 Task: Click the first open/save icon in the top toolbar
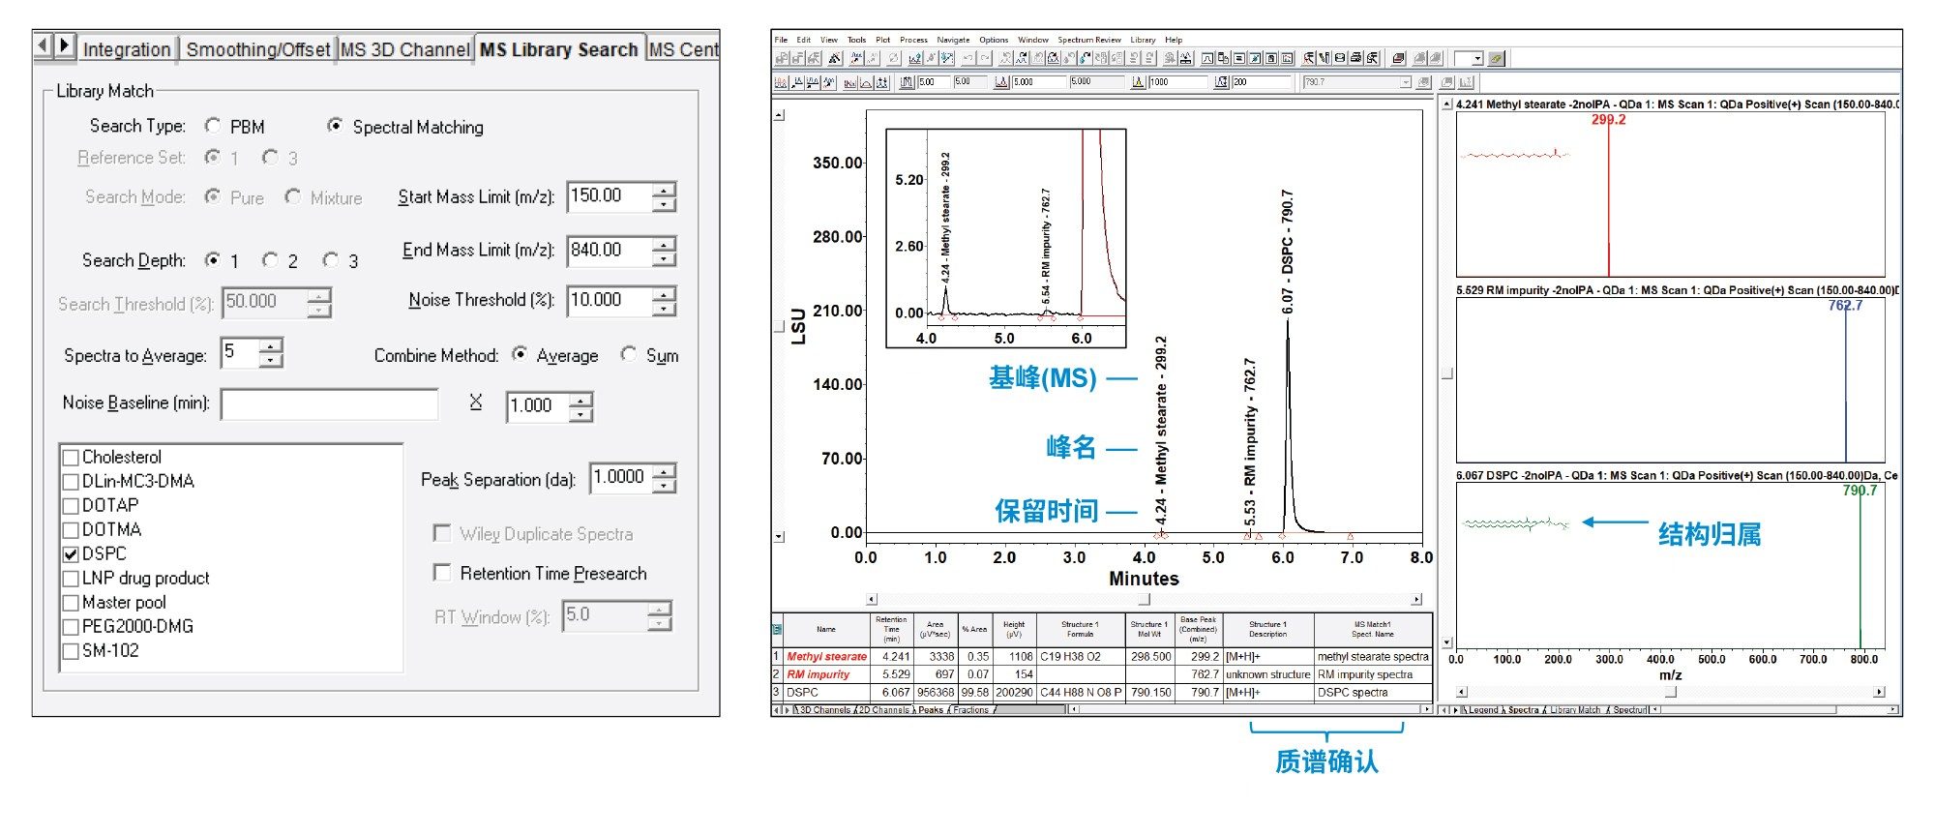click(782, 58)
